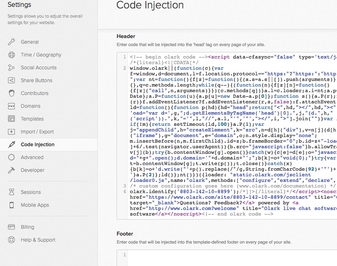The width and height of the screenshot is (337, 266).
Task: Open the Advanced settings section
Action: pos(32,157)
